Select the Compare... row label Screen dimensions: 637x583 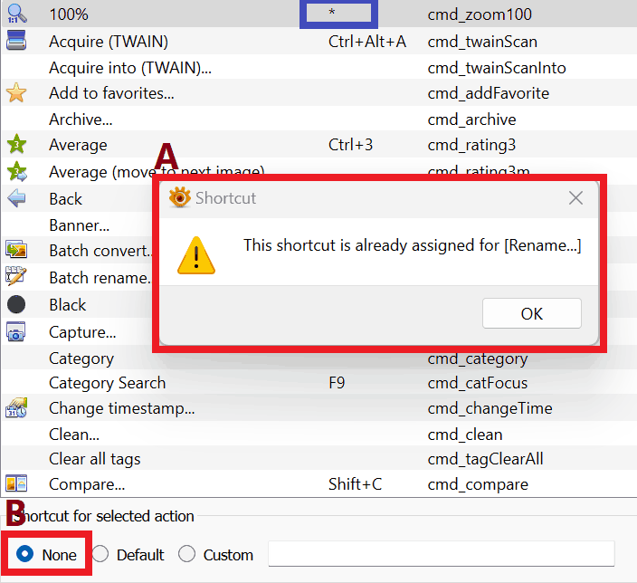87,484
